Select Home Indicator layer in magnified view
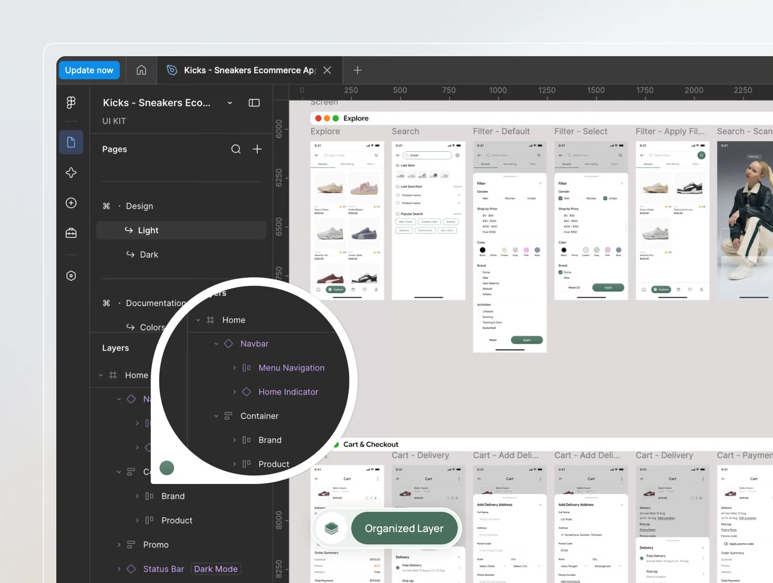 288,392
